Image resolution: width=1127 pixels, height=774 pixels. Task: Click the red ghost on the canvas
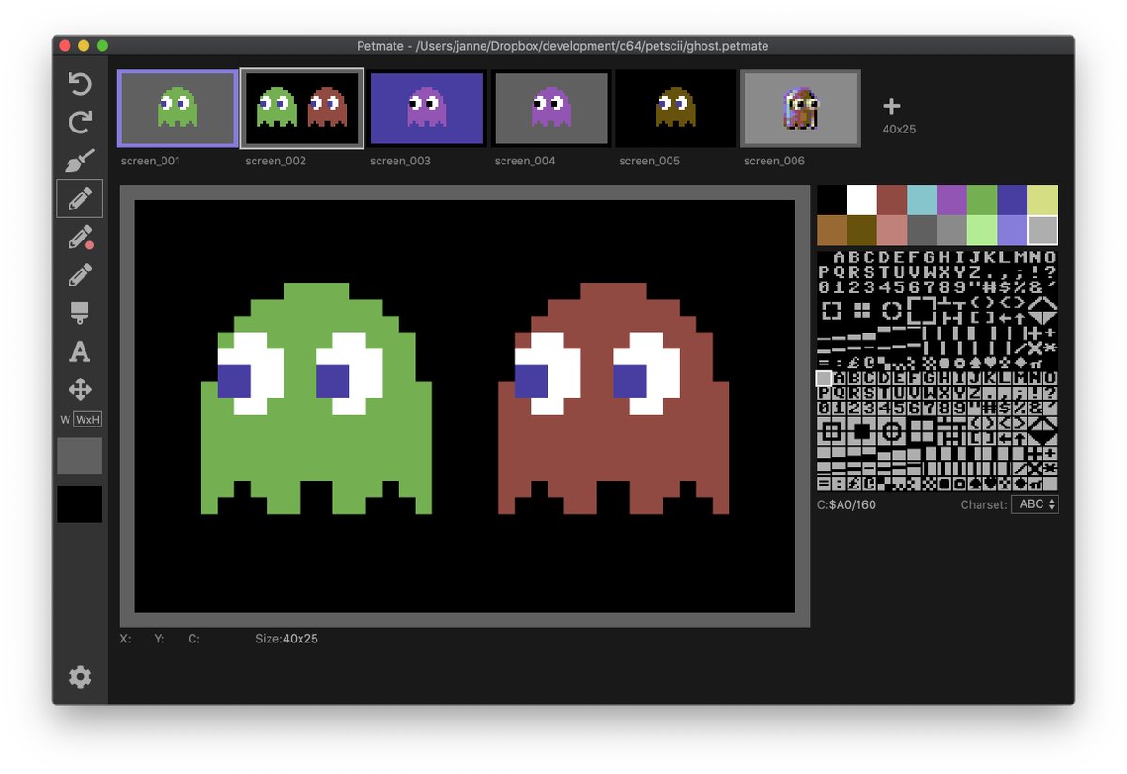[x=613, y=398]
